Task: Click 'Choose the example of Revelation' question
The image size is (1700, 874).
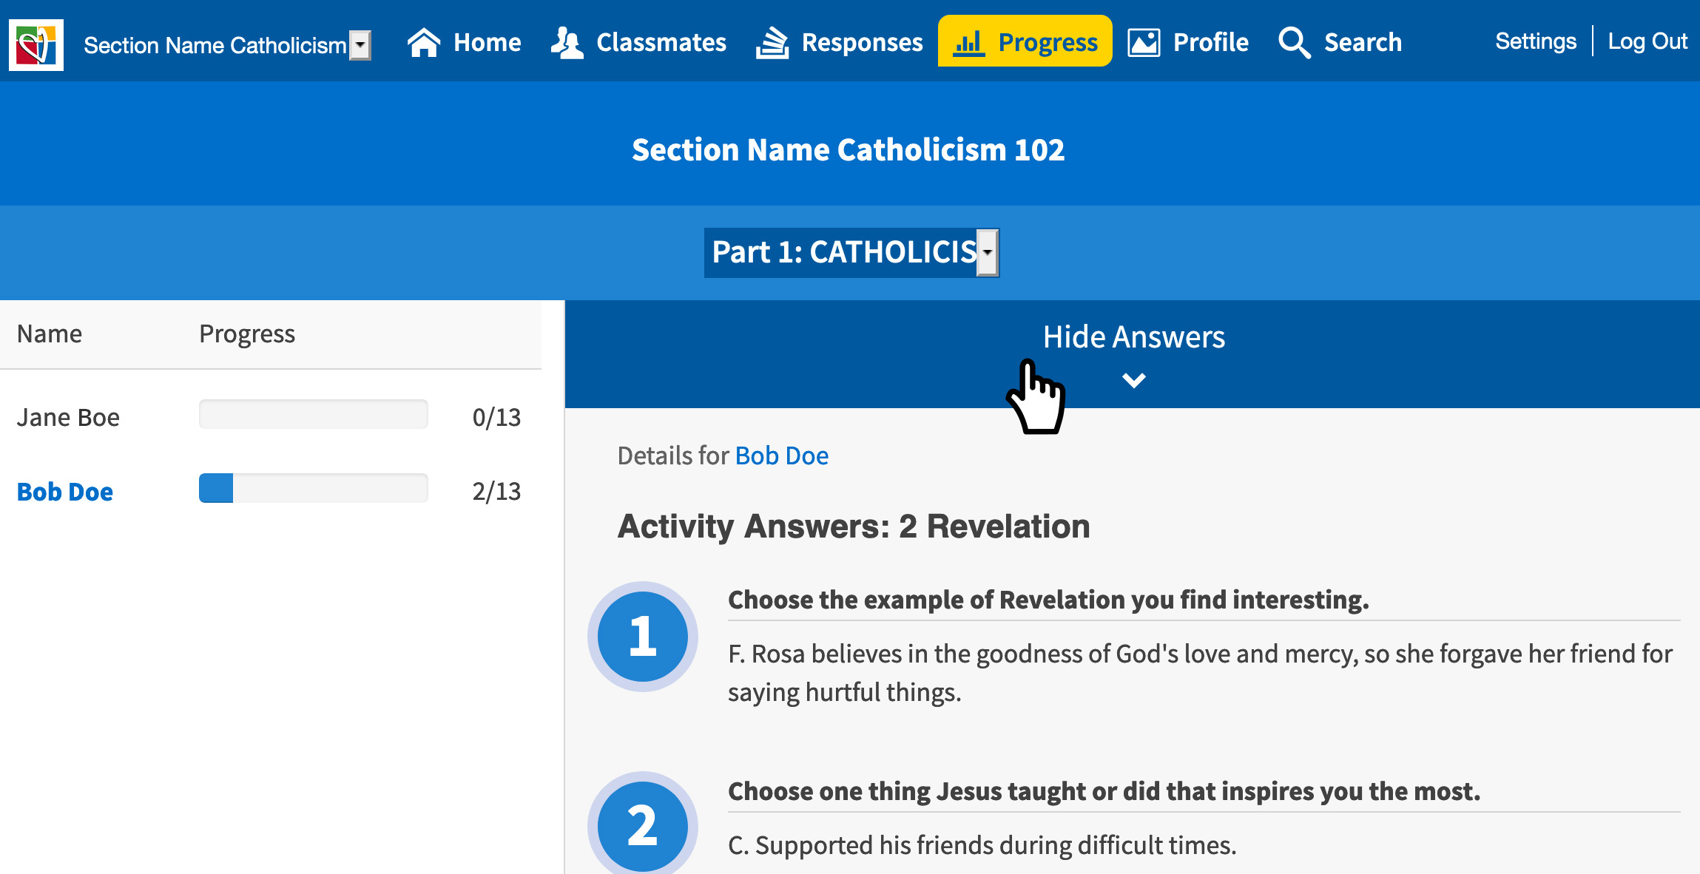Action: coord(1048,600)
